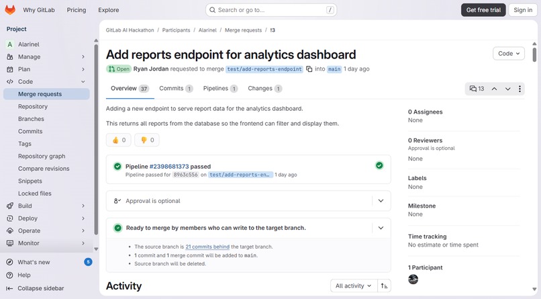Open Plan section in sidebar

(x=46, y=69)
